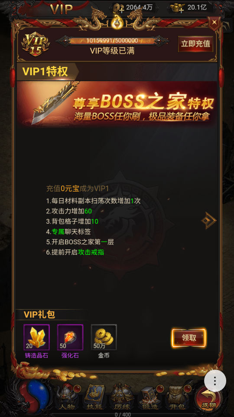
Task: Click the 立即充值 recharge button
Action: point(195,44)
